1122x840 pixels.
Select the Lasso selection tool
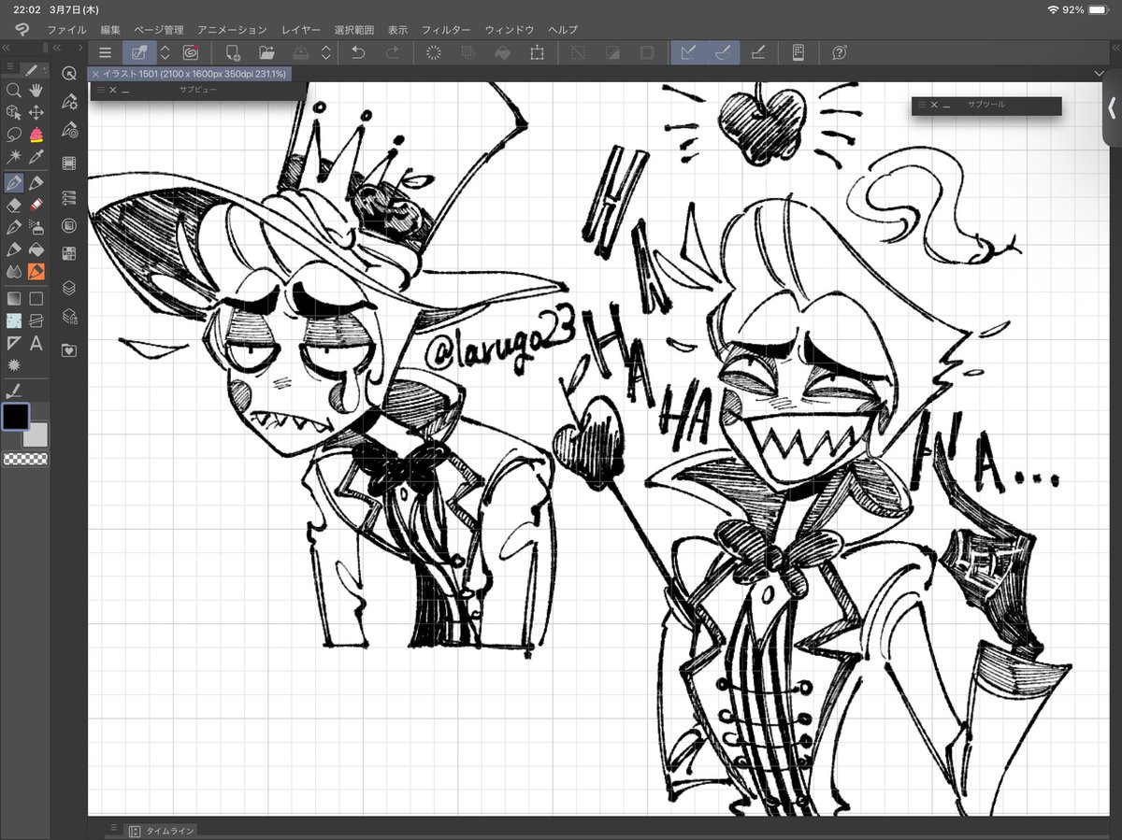(x=14, y=135)
